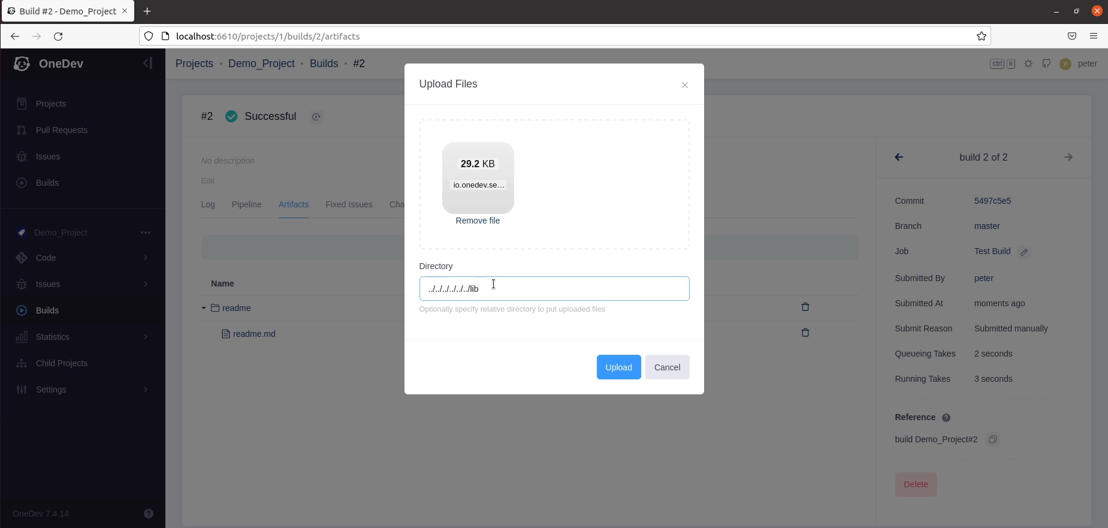Open Pull Requests in sidebar

pos(62,130)
